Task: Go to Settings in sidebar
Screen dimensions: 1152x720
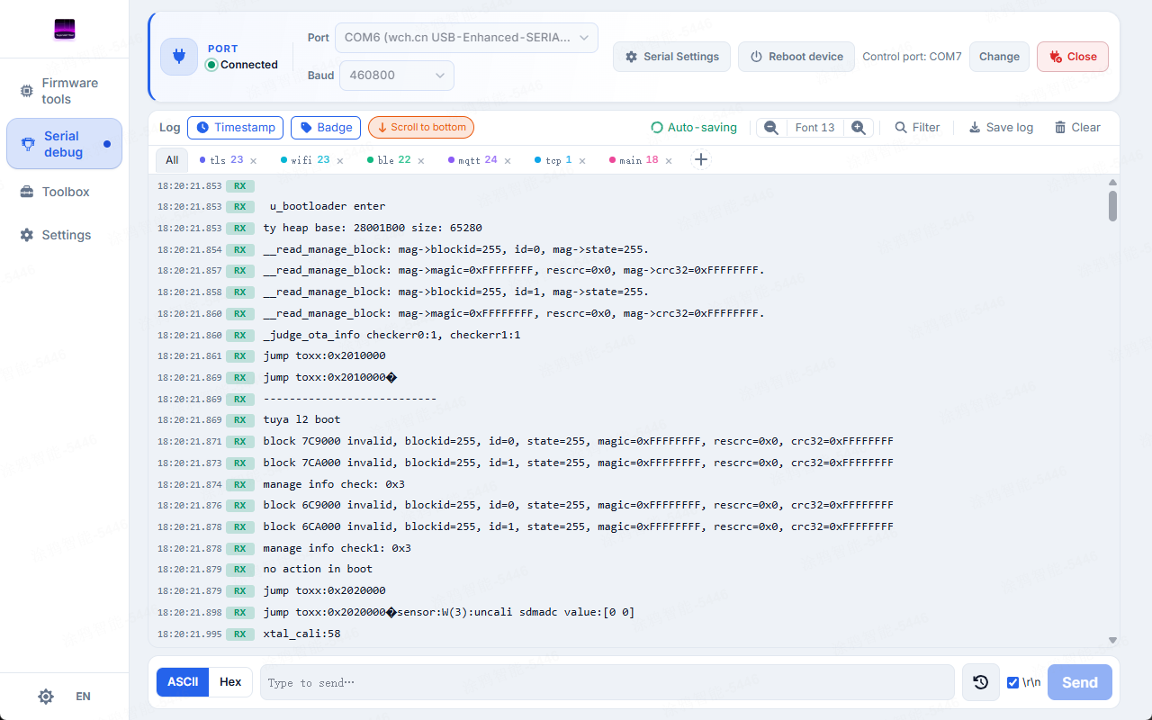Action: (64, 235)
